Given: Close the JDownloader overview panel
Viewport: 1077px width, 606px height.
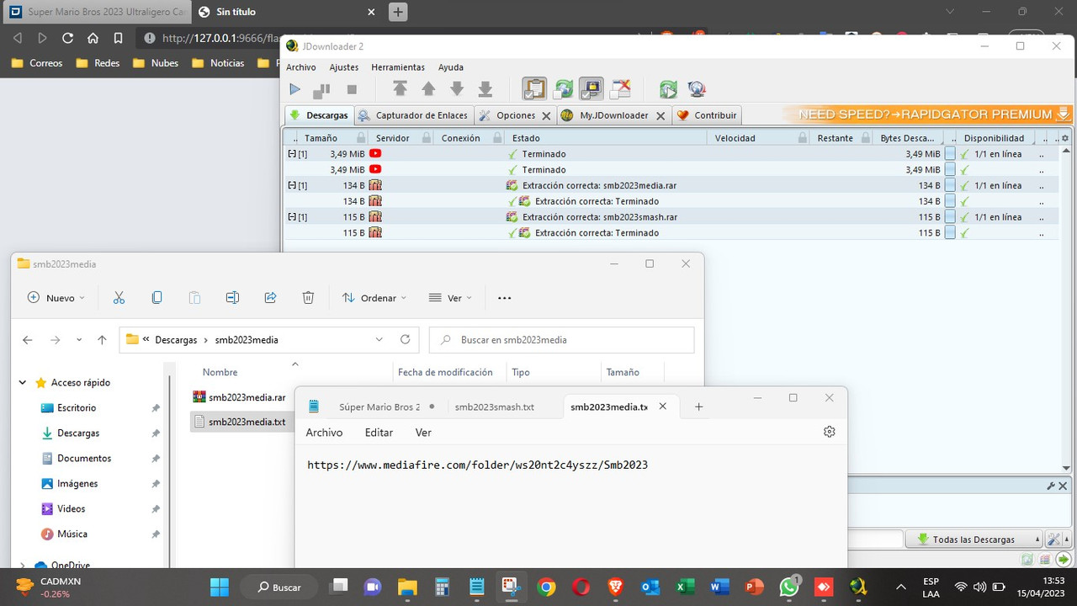Looking at the screenshot, I should 1063,486.
